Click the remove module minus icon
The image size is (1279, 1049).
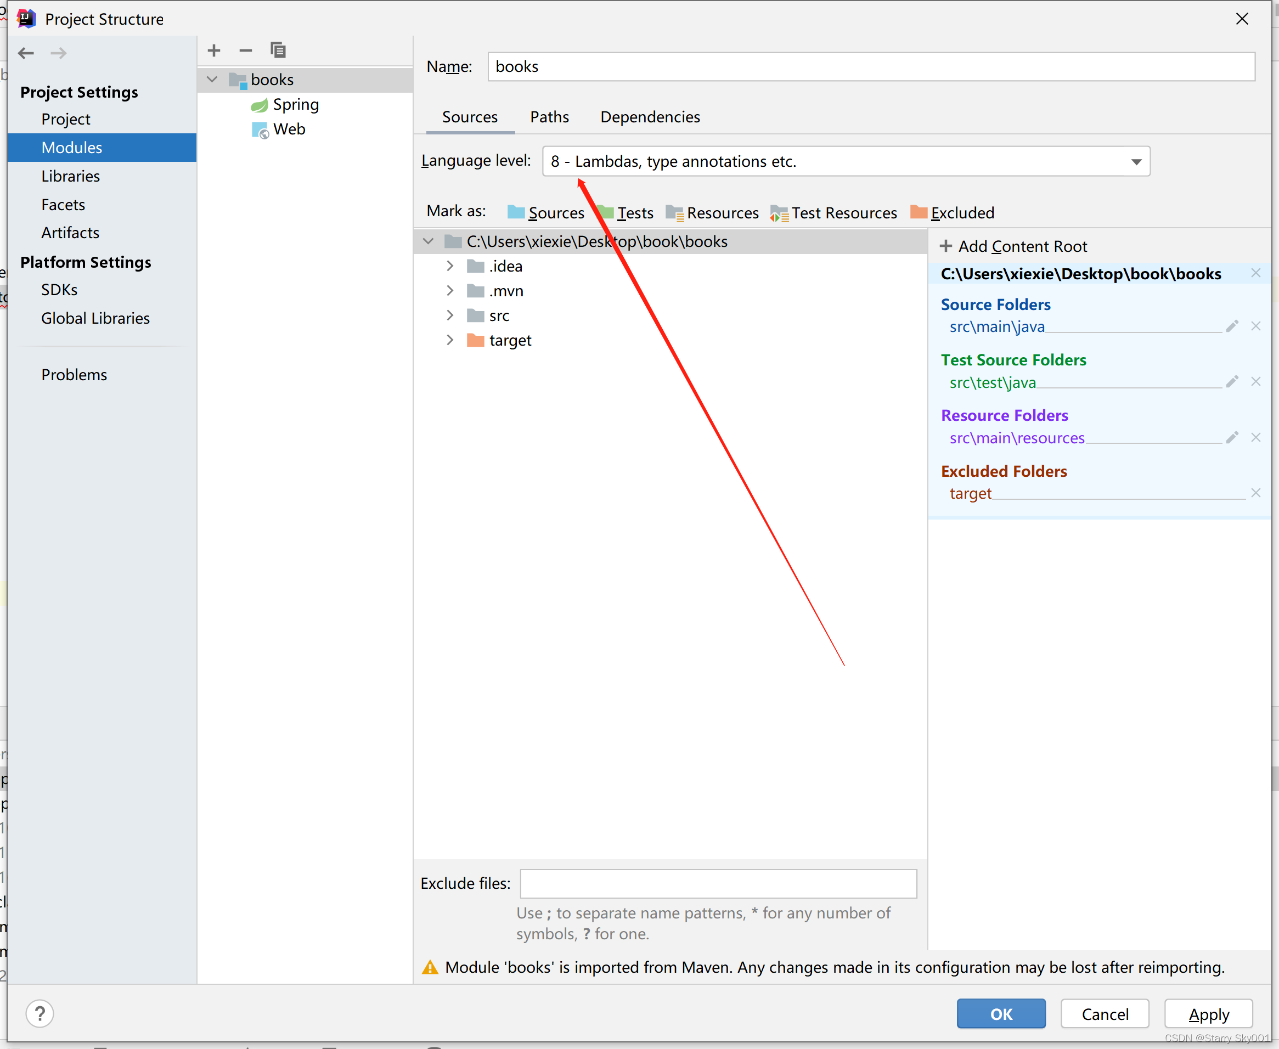point(245,51)
